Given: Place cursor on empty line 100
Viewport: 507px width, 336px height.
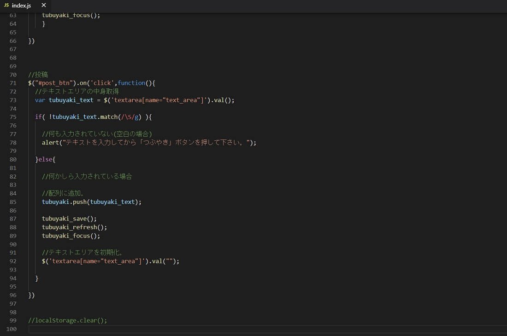Looking at the screenshot, I should coord(184,329).
